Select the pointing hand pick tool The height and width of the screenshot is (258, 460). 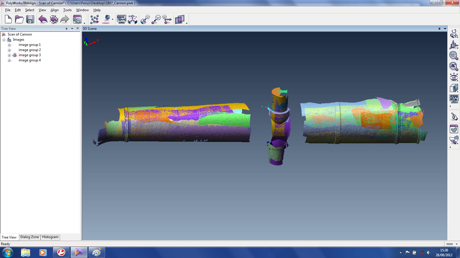click(x=454, y=117)
